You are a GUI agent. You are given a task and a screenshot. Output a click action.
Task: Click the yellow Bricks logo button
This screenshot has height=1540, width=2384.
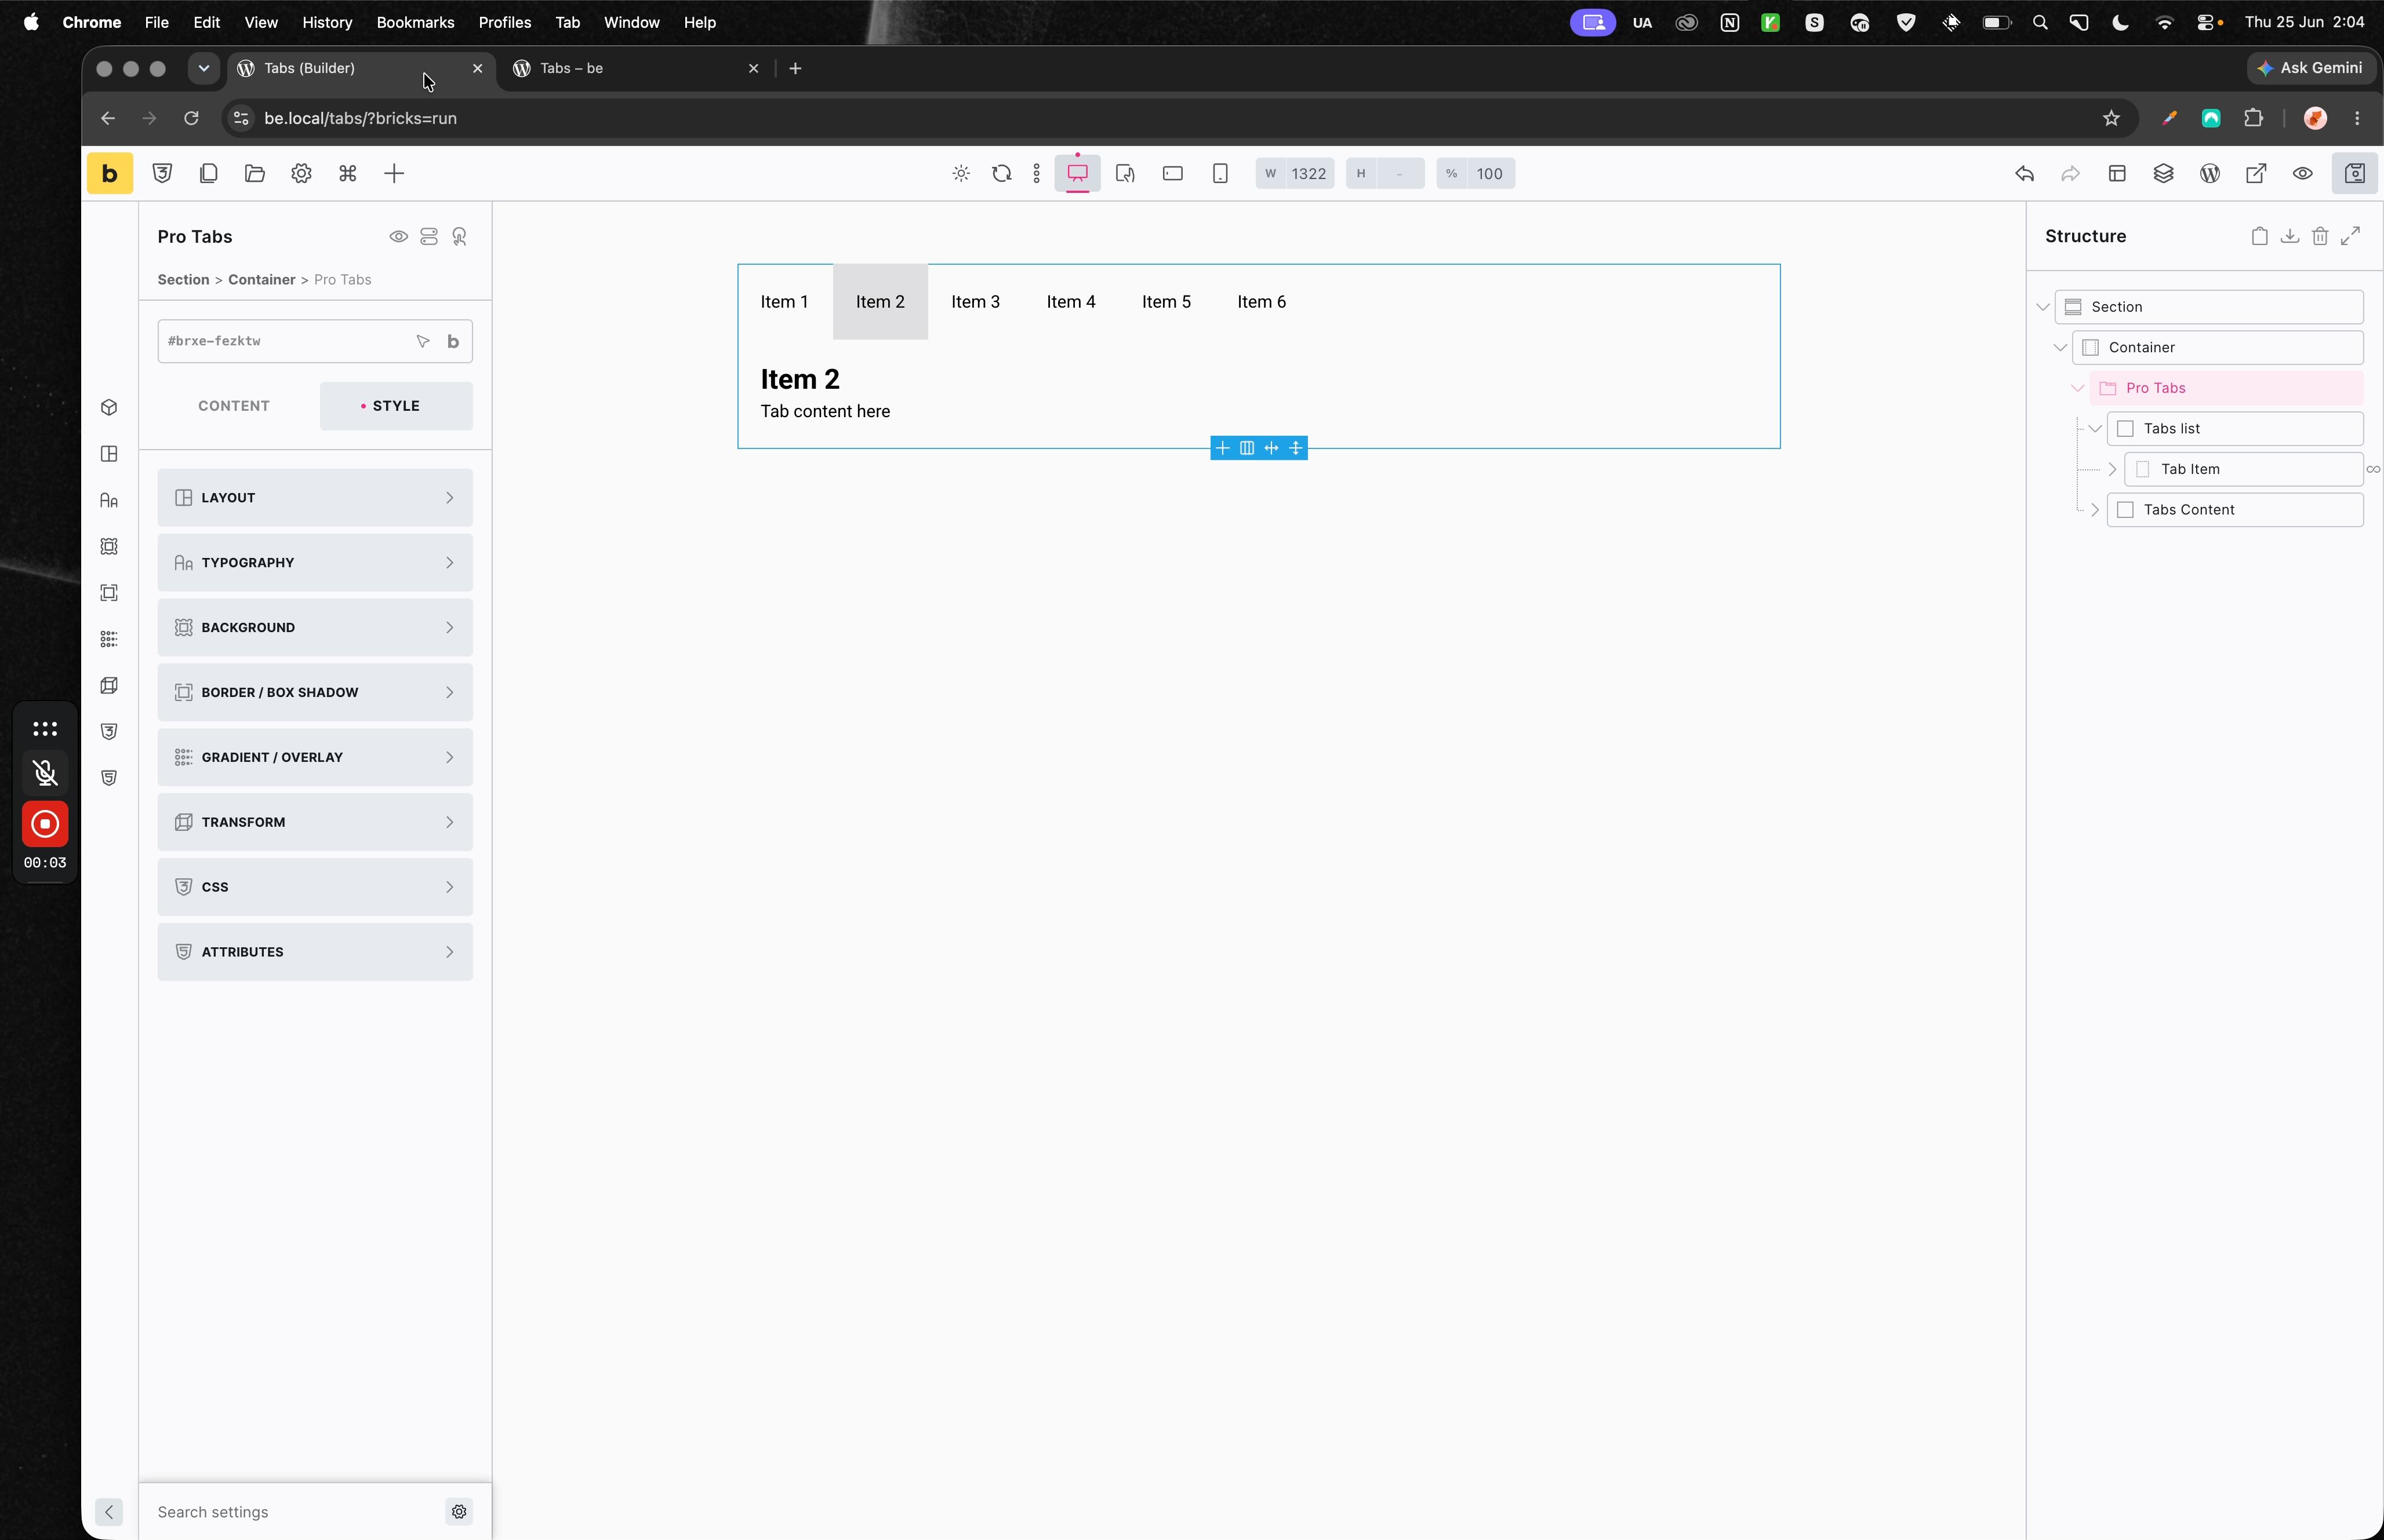click(x=109, y=173)
